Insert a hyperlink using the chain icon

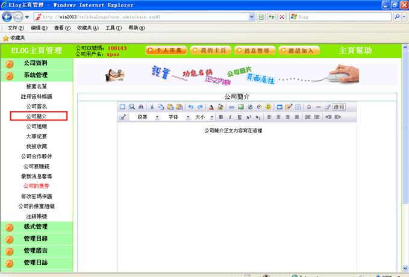click(x=231, y=107)
